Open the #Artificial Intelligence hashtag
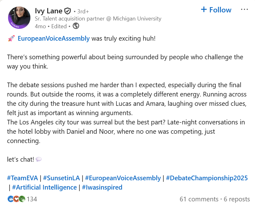 pyautogui.click(x=44, y=187)
